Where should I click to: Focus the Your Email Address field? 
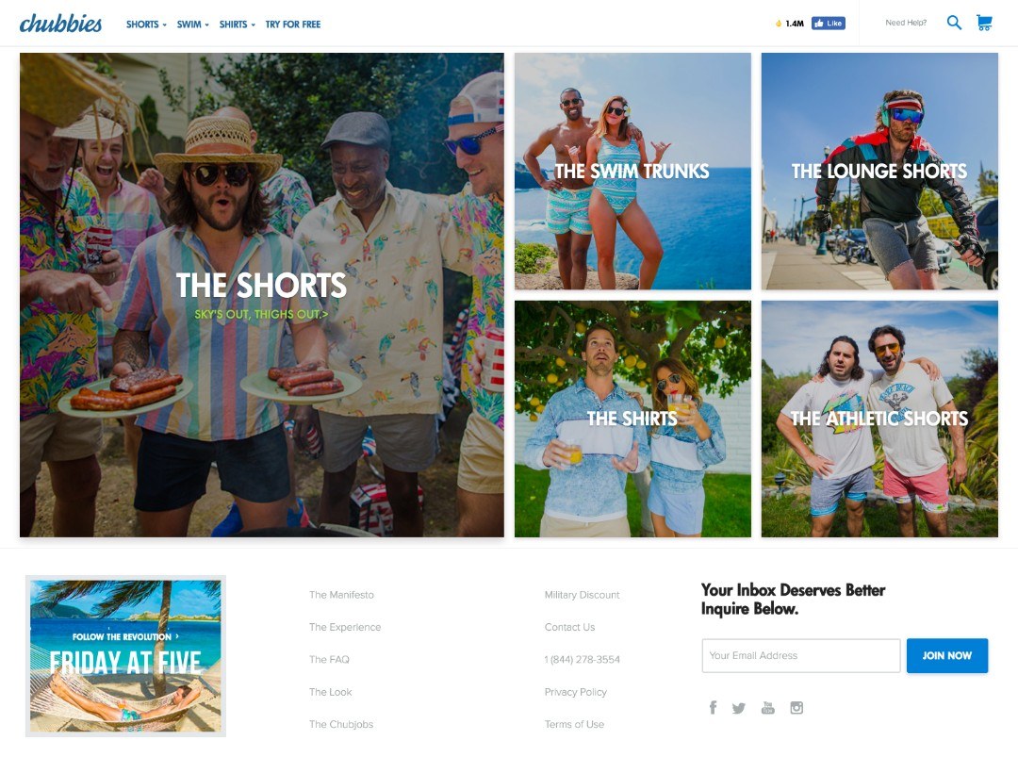pos(801,656)
